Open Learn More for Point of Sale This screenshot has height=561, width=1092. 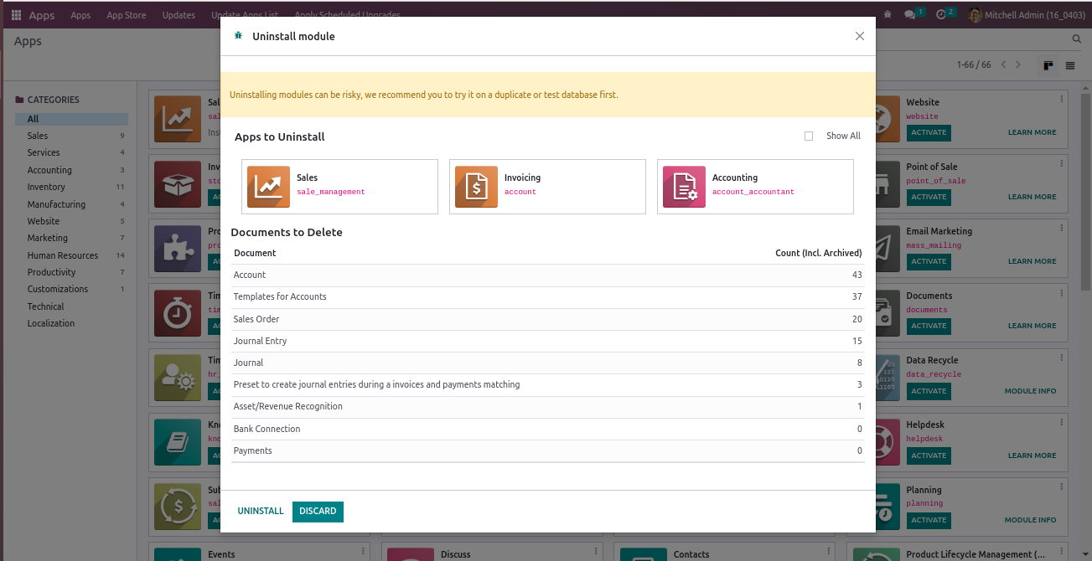1032,197
